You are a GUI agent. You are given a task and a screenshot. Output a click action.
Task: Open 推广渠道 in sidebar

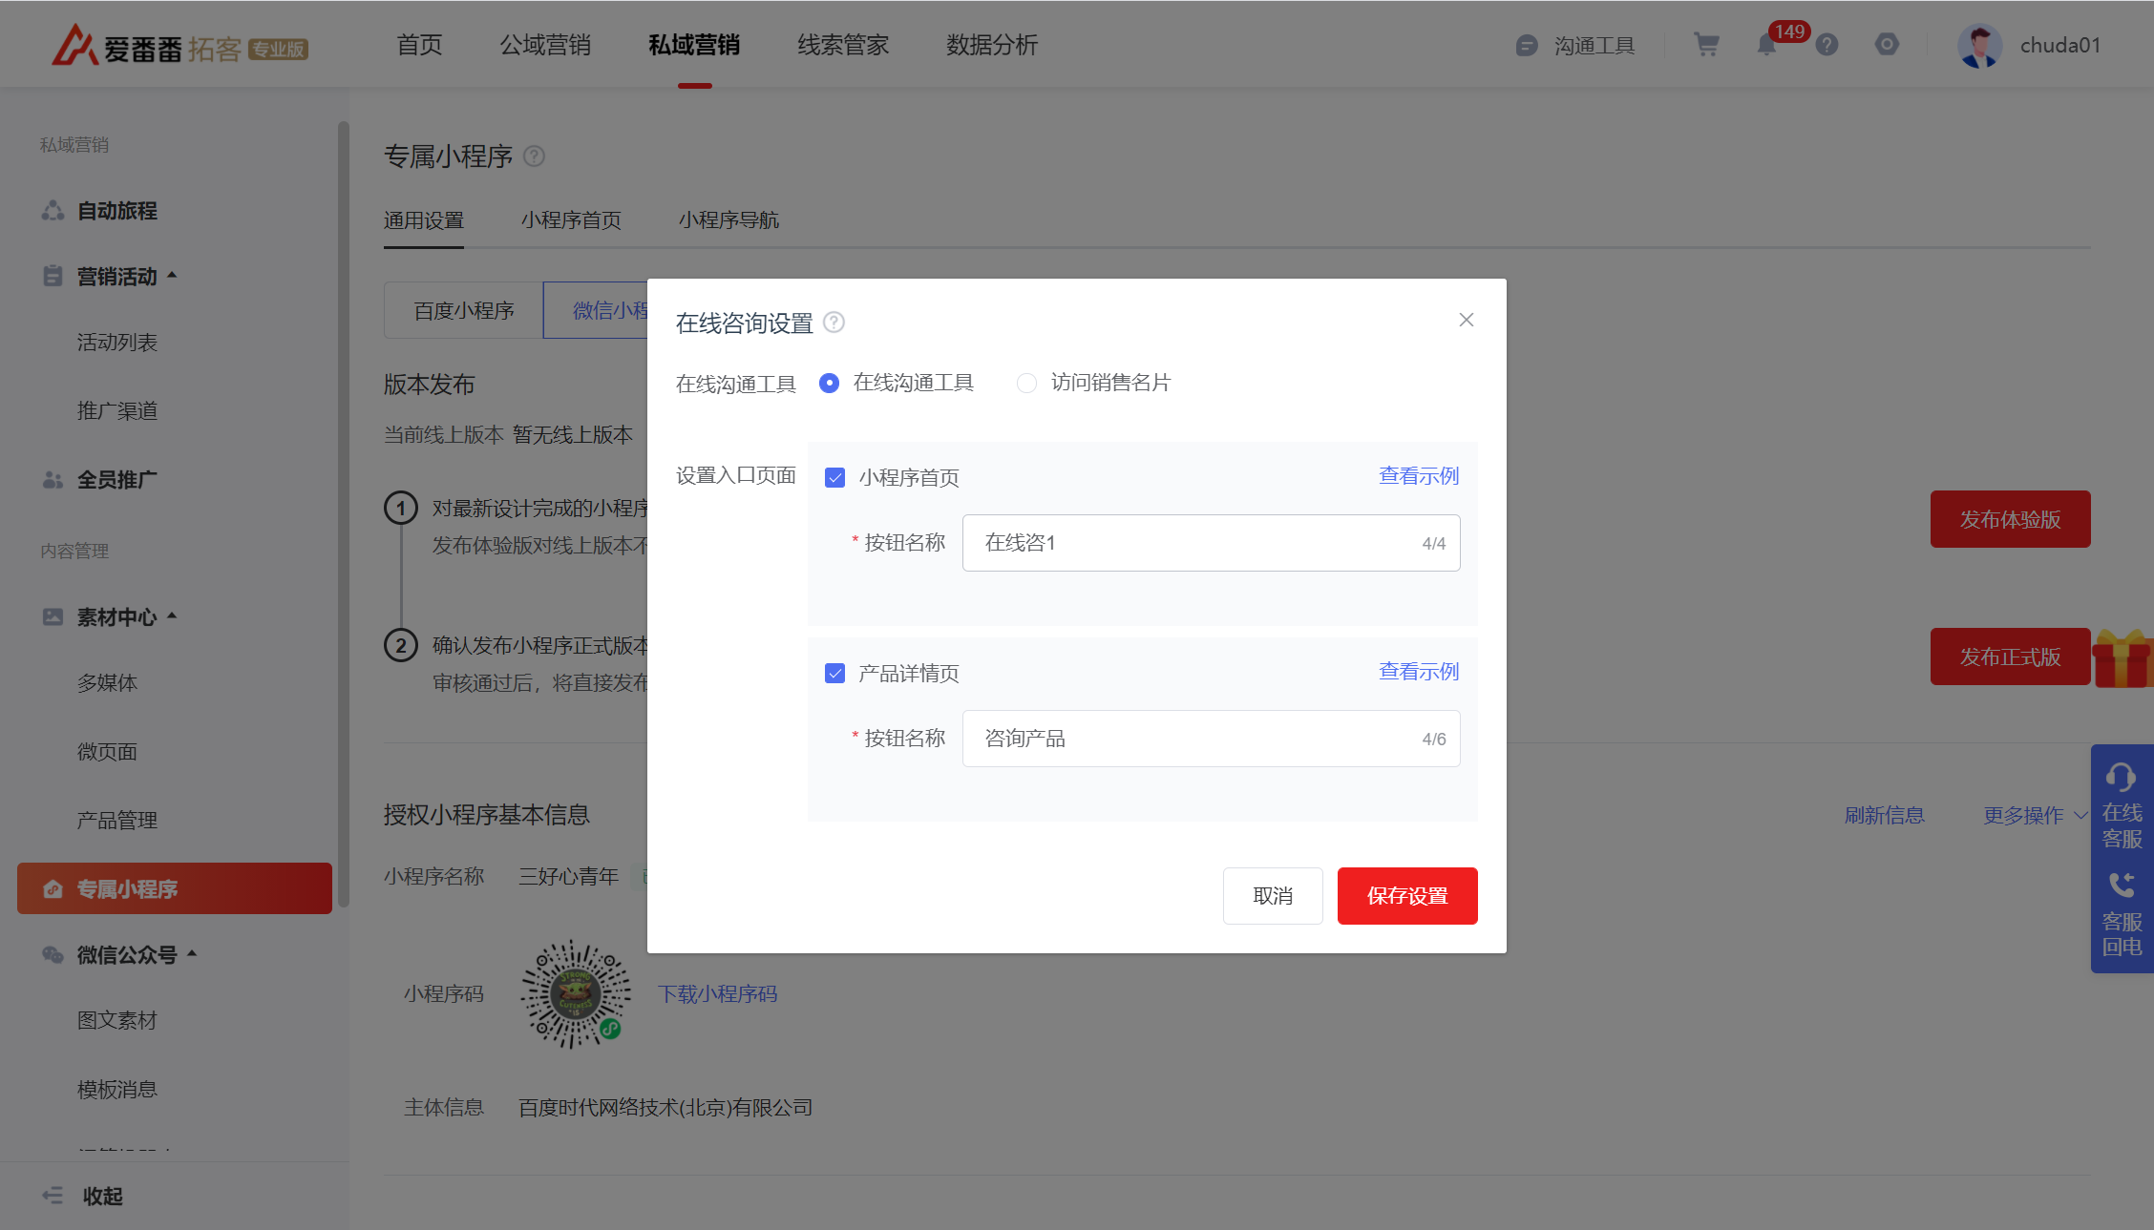[117, 410]
